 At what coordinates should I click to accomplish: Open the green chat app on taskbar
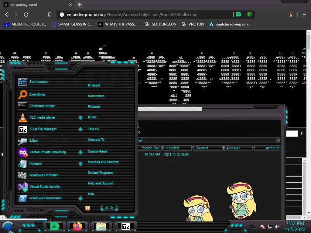(54, 226)
